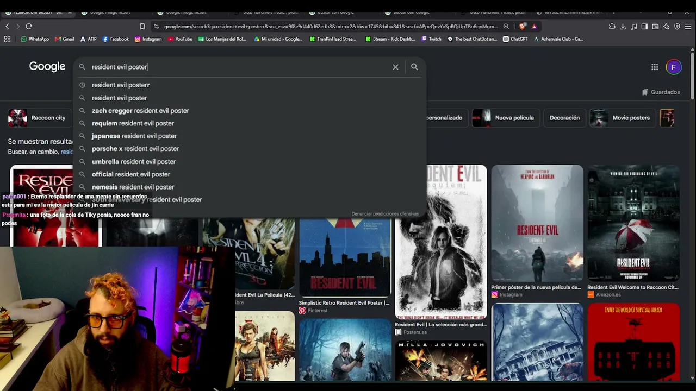The width and height of the screenshot is (696, 391).
Task: Open the Ashenvale Club bookmark
Action: pos(558,39)
